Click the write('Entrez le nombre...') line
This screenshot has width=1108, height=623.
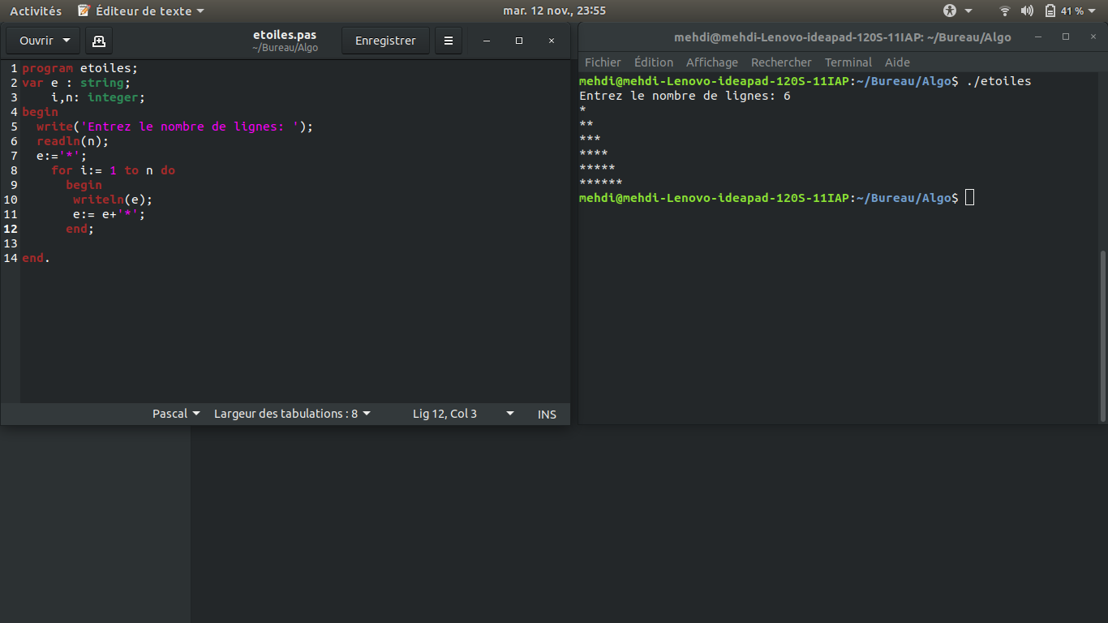pos(174,127)
